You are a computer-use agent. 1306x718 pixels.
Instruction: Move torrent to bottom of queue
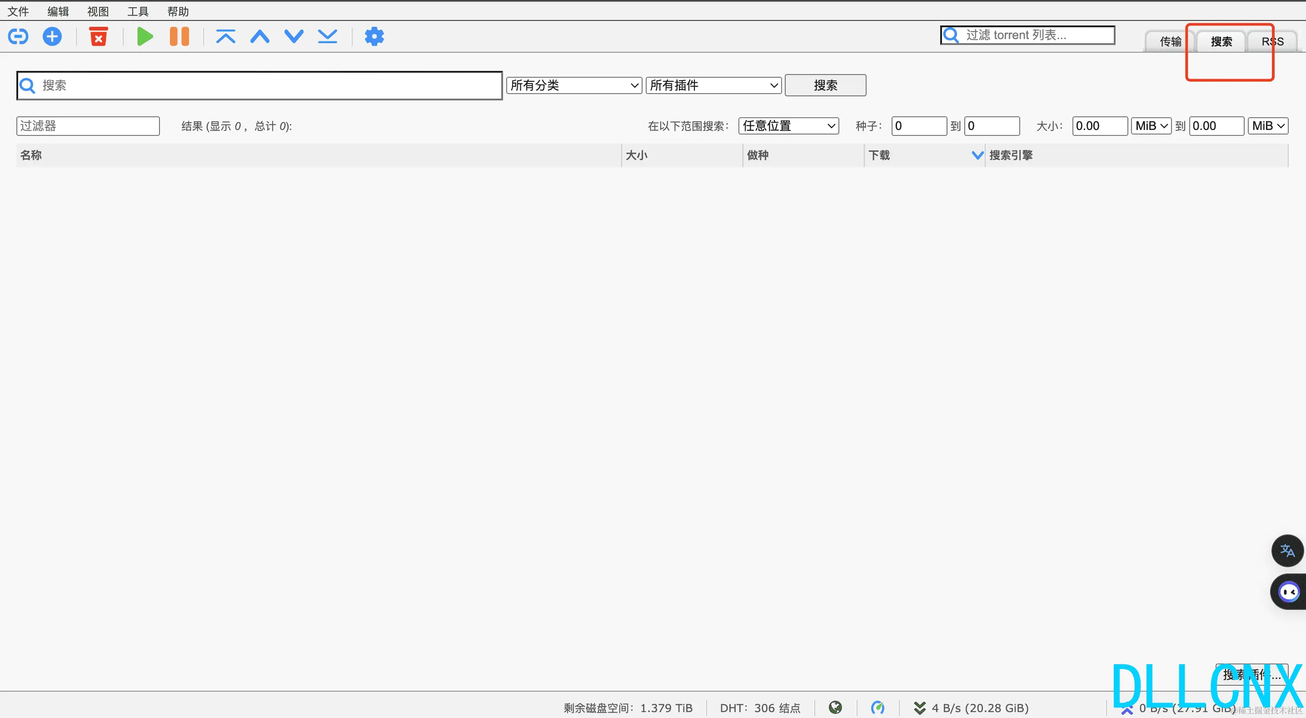click(x=328, y=36)
